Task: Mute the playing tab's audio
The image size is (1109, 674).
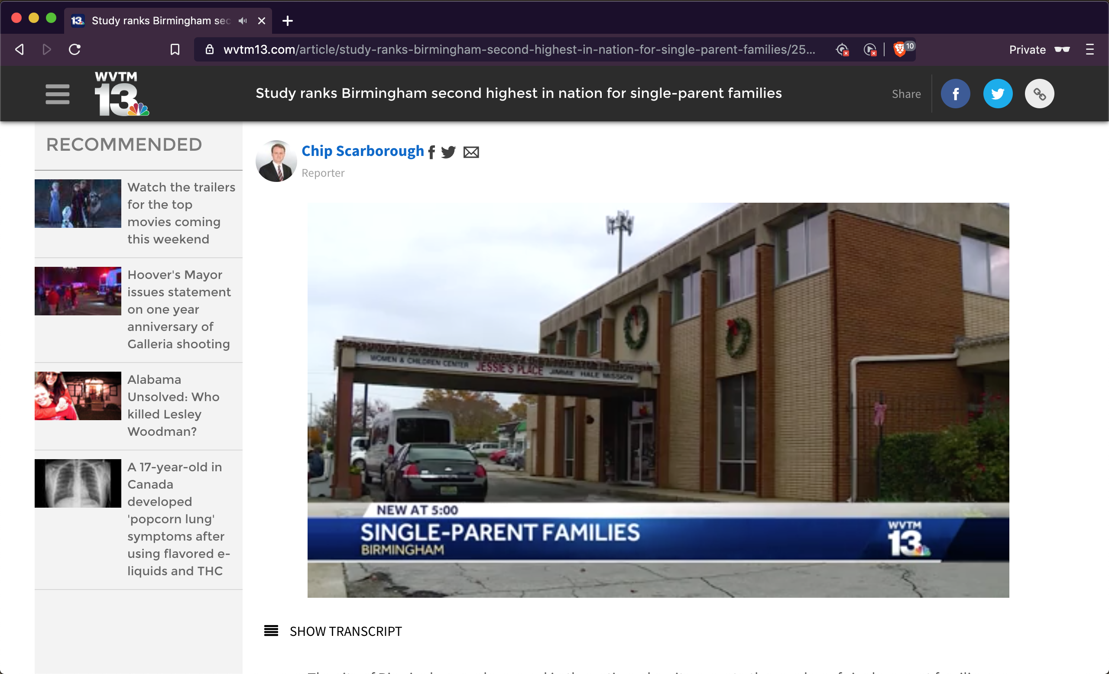Action: pos(242,21)
